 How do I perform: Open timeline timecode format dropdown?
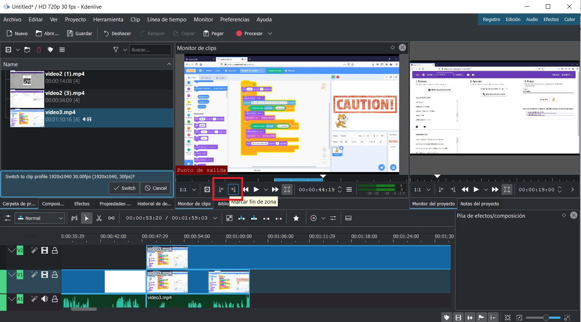coord(215,218)
